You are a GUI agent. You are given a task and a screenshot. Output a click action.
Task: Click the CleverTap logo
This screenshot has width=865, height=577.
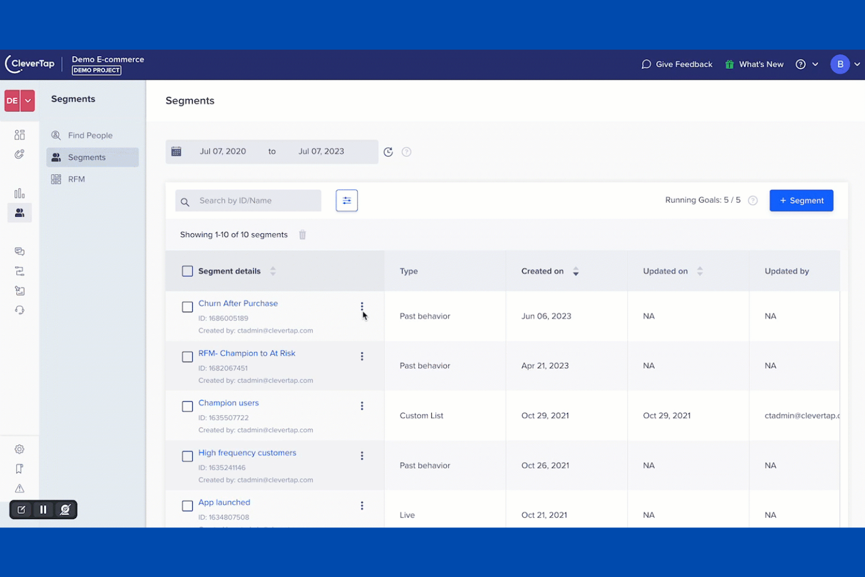[x=30, y=64]
